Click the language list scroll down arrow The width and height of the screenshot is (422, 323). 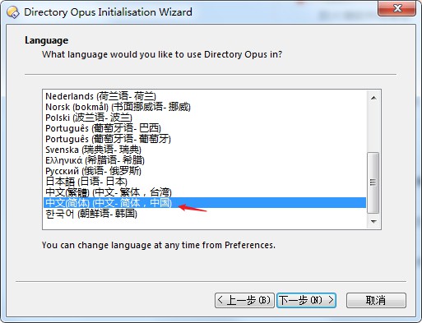(x=373, y=221)
